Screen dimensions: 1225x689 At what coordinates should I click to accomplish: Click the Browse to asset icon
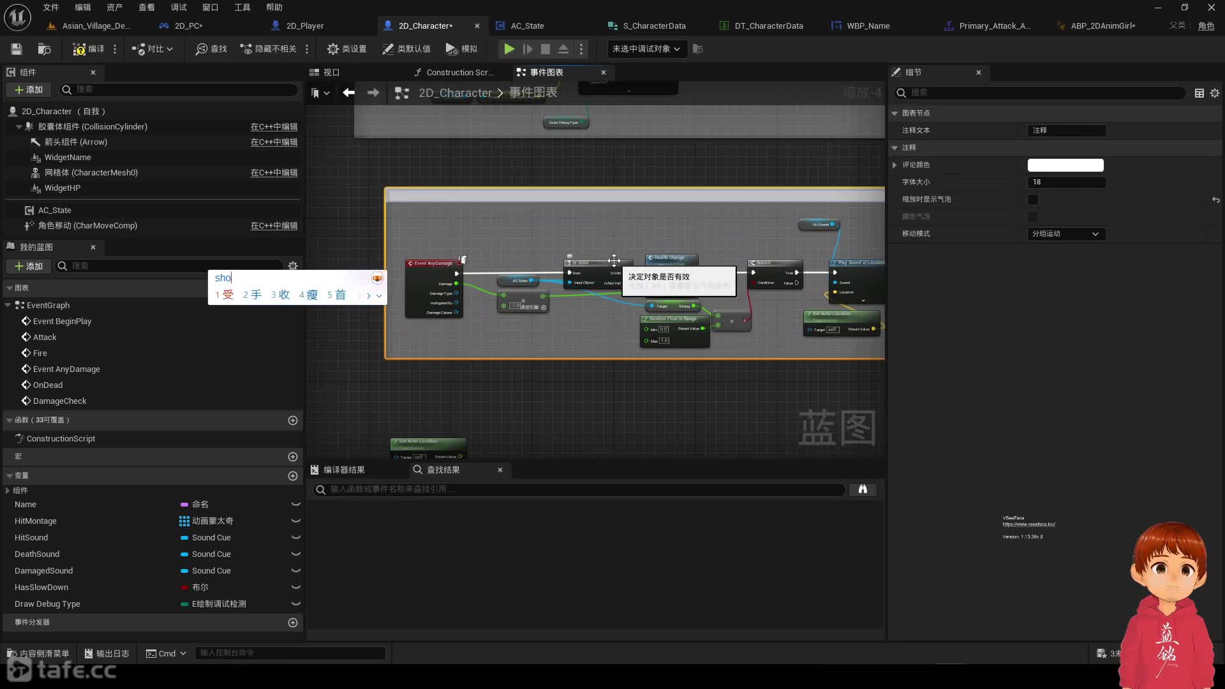click(44, 49)
